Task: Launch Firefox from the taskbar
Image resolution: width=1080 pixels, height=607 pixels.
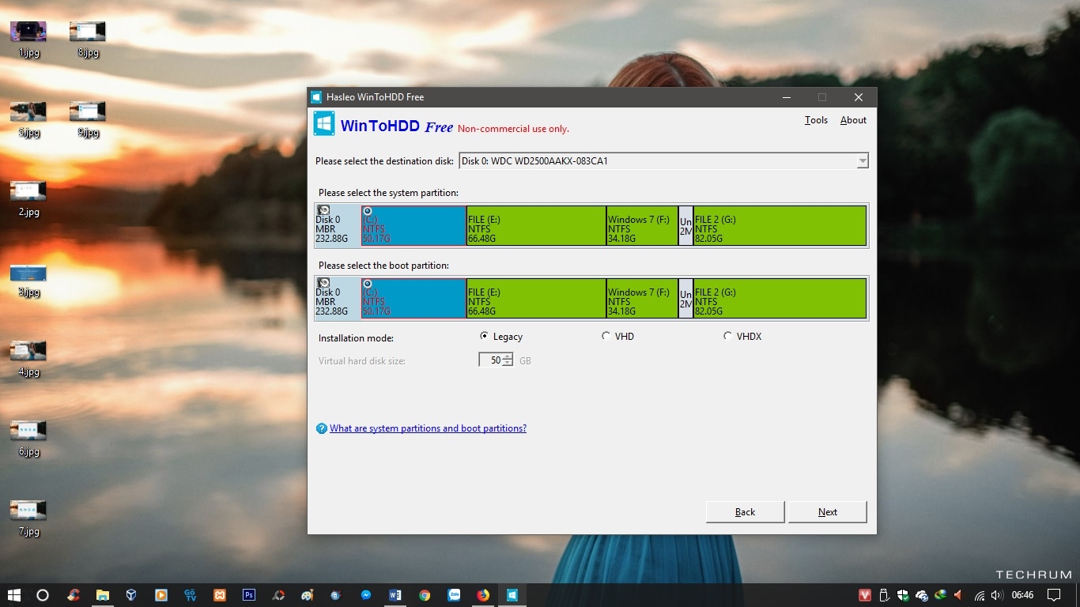Action: tap(483, 595)
